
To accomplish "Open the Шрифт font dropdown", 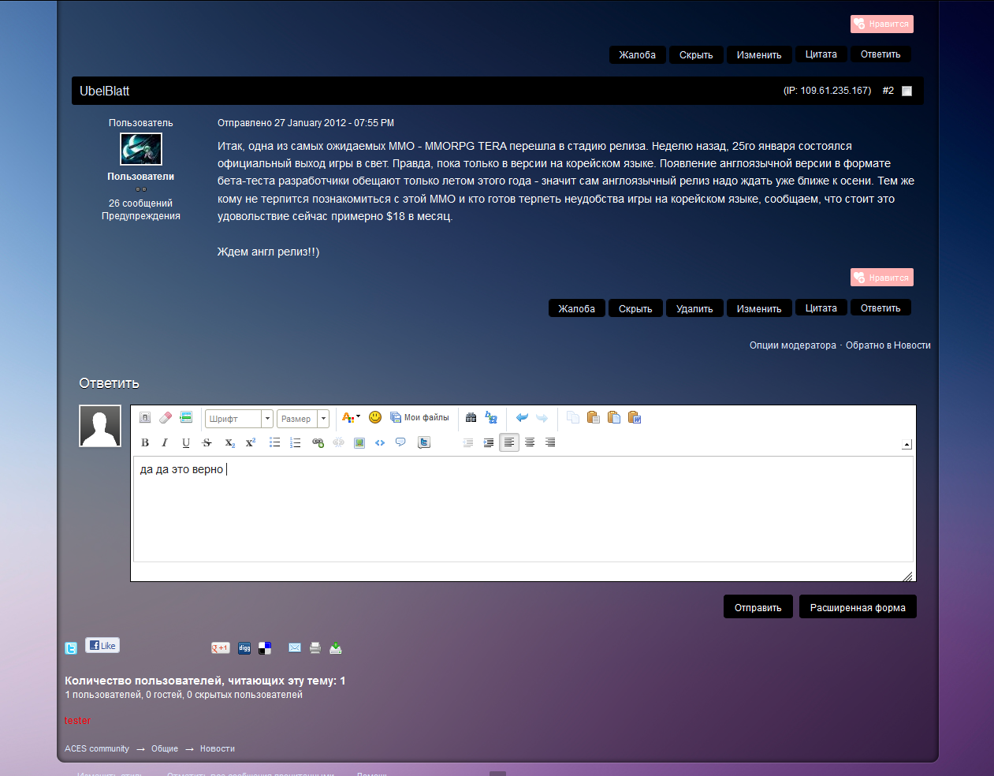I will pos(239,419).
